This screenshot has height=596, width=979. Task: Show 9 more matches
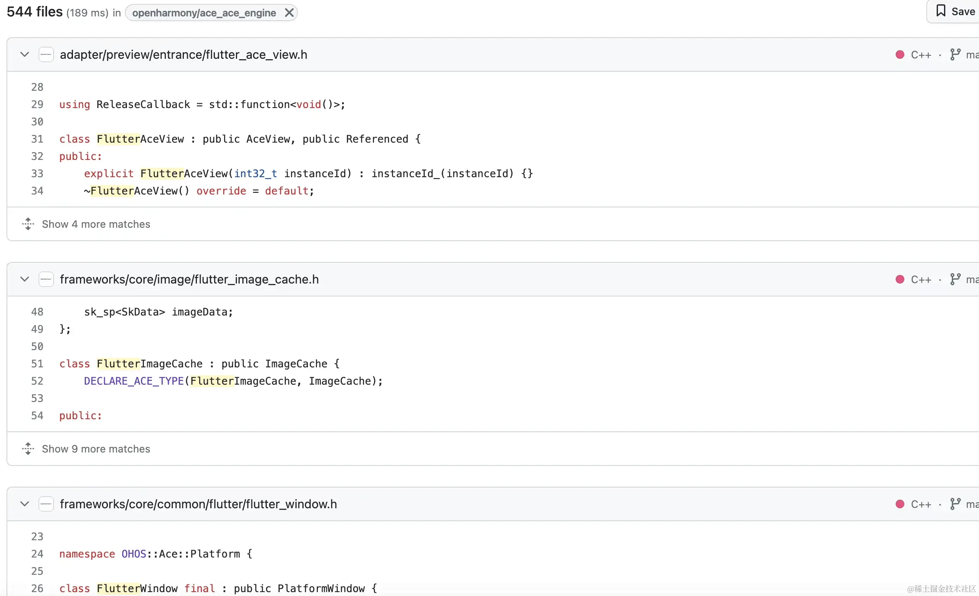click(96, 449)
